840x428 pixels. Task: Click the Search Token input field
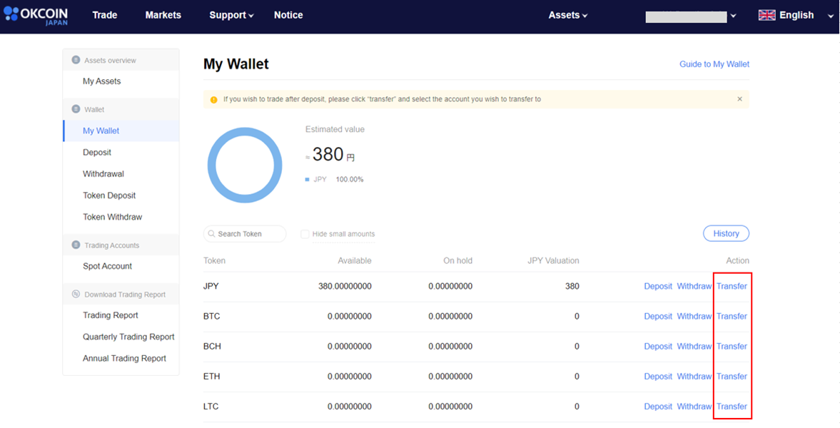click(x=245, y=234)
